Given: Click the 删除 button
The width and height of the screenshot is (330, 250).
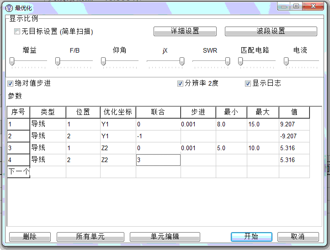Looking at the screenshot, I should coord(30,237).
